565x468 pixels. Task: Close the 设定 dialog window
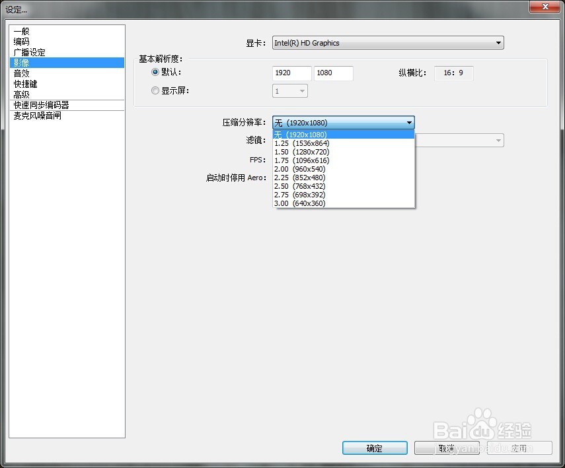(545, 7)
